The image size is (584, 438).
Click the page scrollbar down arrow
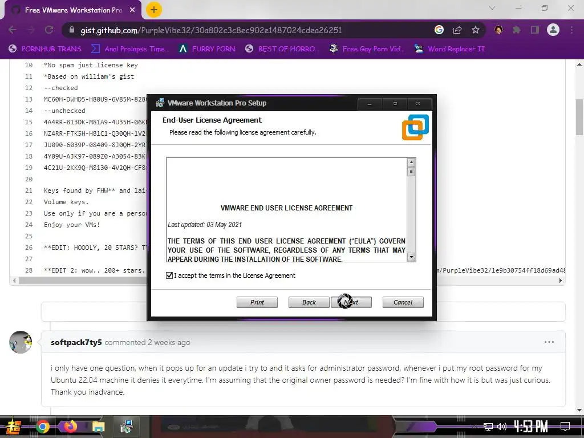click(579, 411)
